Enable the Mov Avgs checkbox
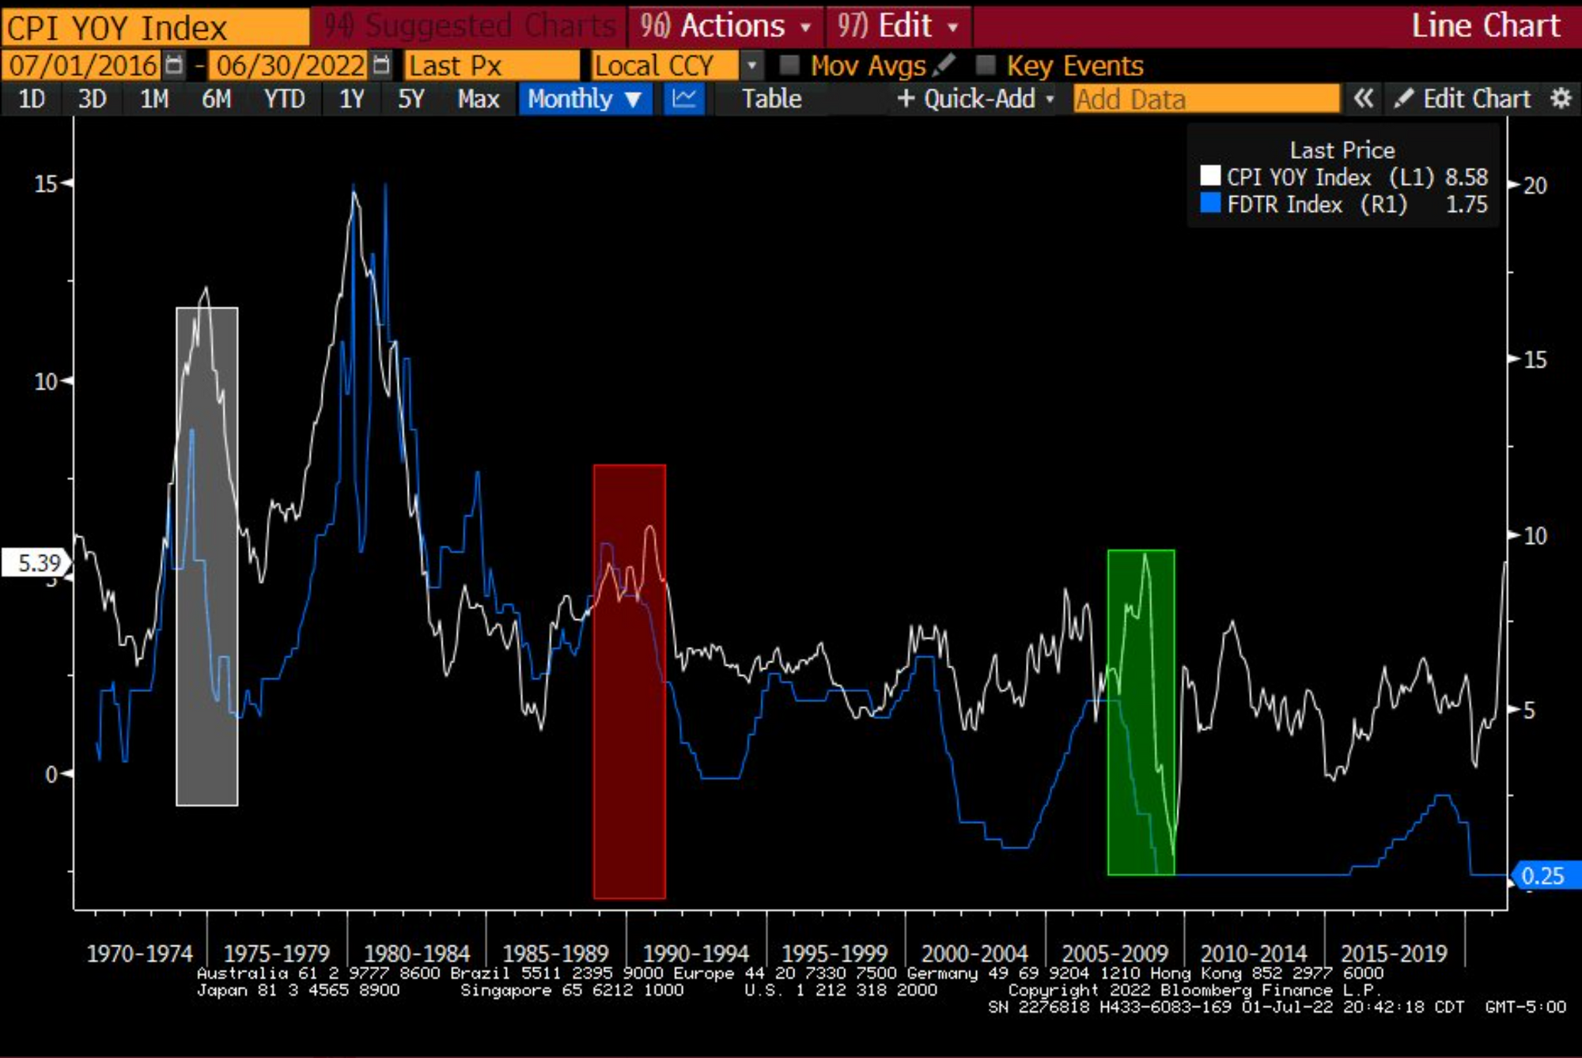This screenshot has height=1058, width=1582. pyautogui.click(x=789, y=65)
